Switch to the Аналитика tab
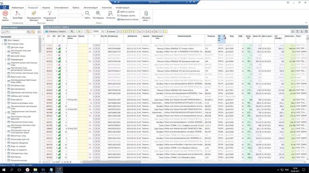 click(107, 8)
